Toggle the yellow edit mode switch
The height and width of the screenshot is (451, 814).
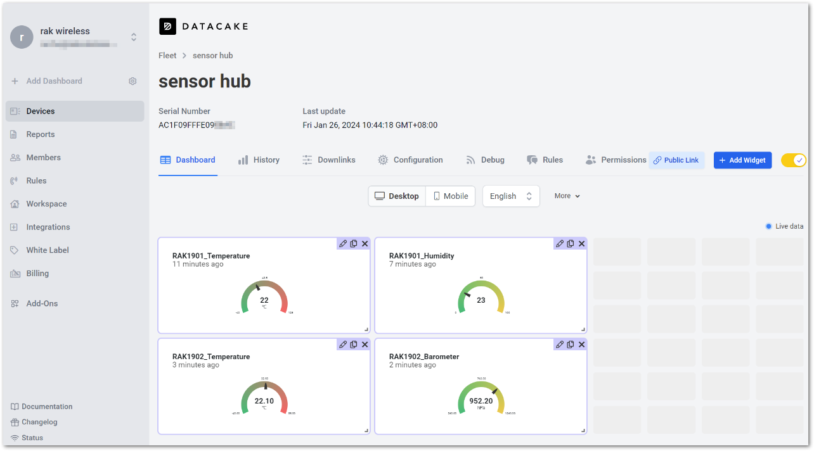coord(793,160)
